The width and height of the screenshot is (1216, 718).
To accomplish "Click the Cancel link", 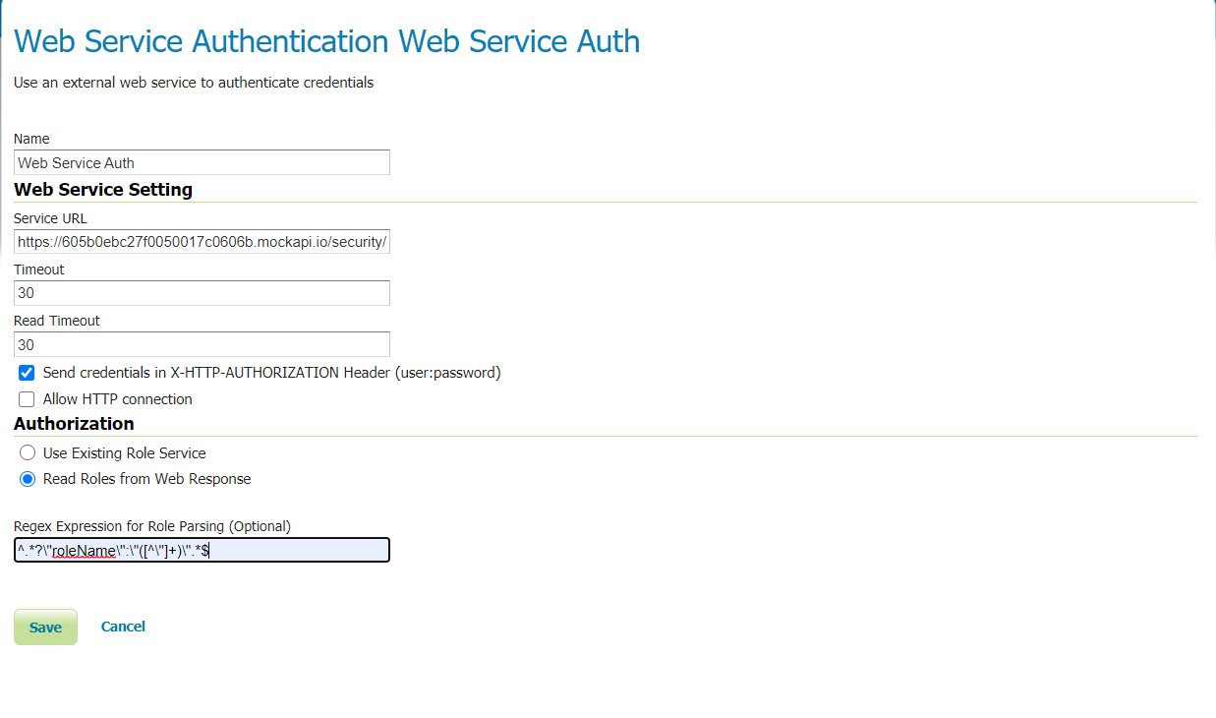I will 123,627.
